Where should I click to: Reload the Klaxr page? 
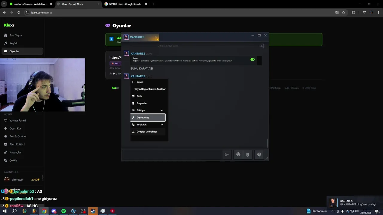click(x=19, y=13)
